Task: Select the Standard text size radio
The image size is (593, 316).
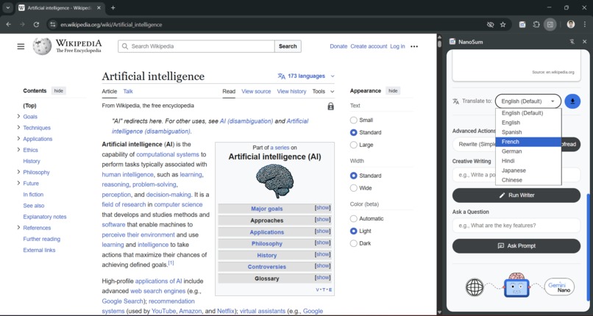Action: click(354, 132)
